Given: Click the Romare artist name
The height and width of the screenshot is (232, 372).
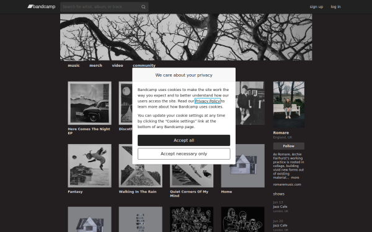Looking at the screenshot, I should pos(281,133).
